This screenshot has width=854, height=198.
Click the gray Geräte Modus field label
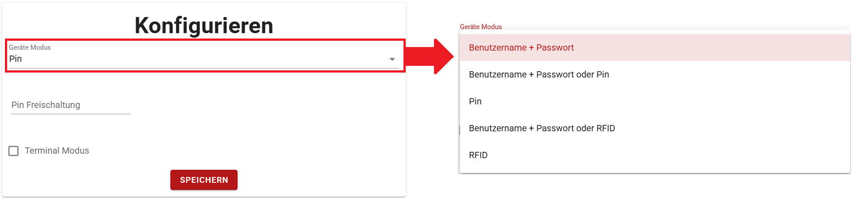tap(30, 47)
